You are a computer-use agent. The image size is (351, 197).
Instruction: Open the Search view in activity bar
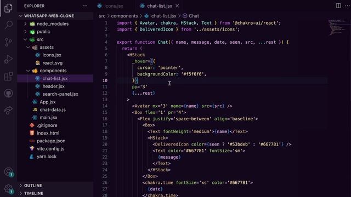point(8,25)
